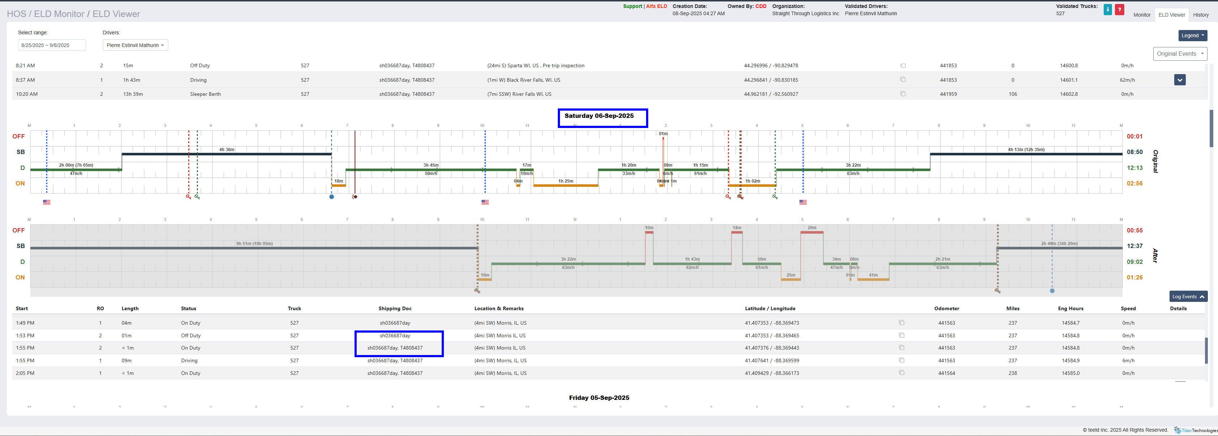This screenshot has height=436, width=1218.
Task: Click the 29m off-duty segment on After graph
Action: [812, 232]
